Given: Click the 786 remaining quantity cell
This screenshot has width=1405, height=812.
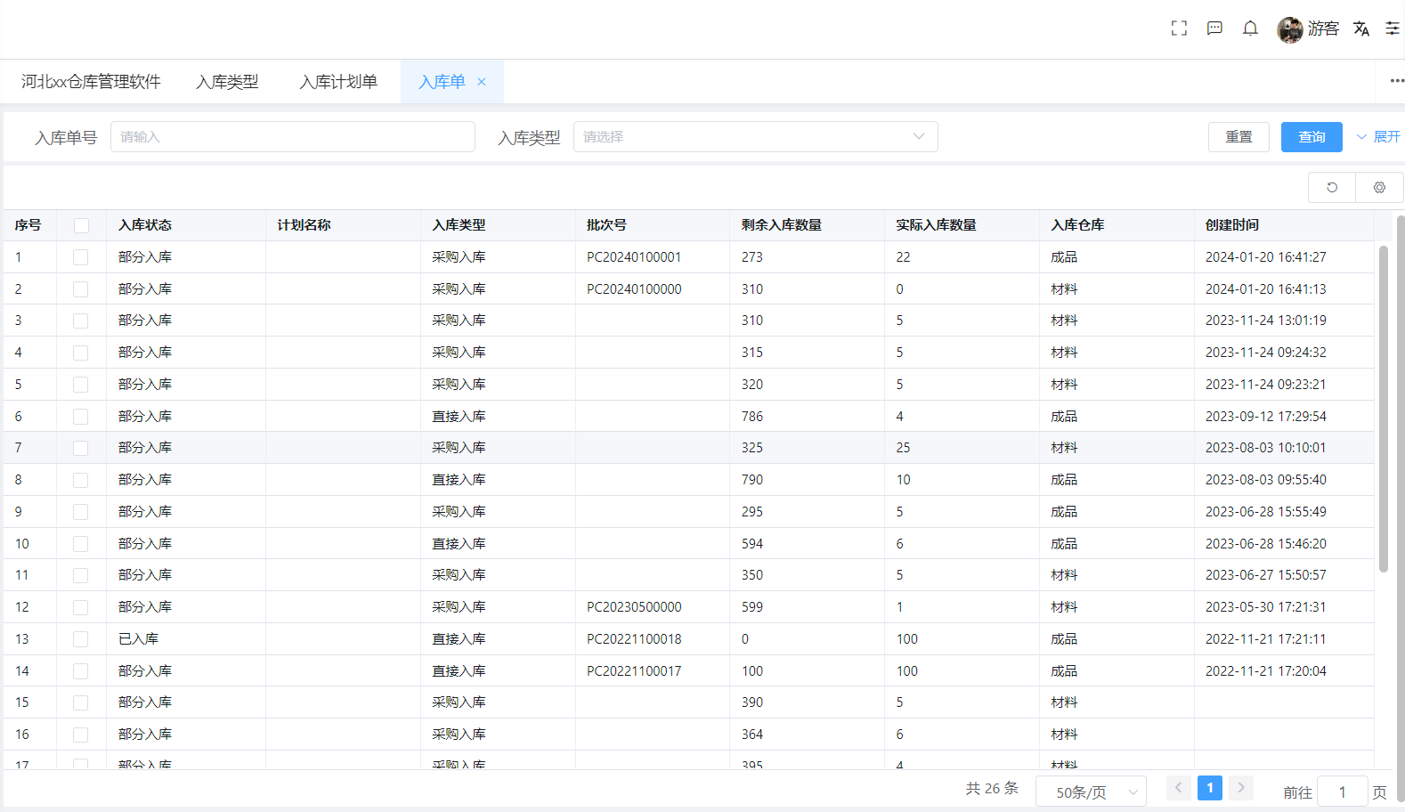Looking at the screenshot, I should pos(752,417).
